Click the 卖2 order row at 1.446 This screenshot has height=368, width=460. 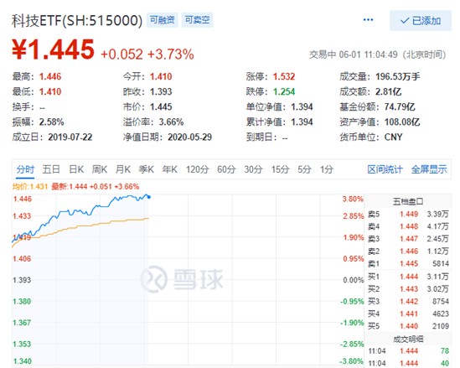point(408,251)
